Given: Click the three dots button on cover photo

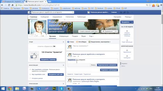Looking at the screenshot, I should point(116,31).
